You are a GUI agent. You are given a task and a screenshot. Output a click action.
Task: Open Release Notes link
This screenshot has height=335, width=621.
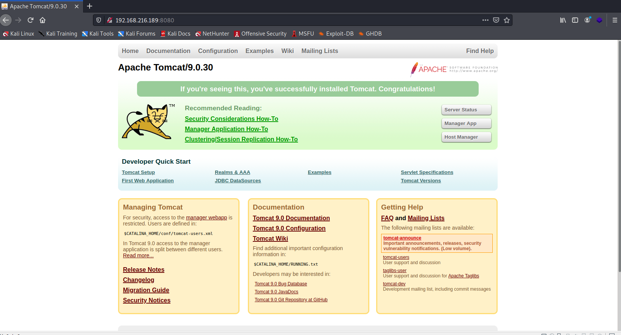click(143, 270)
